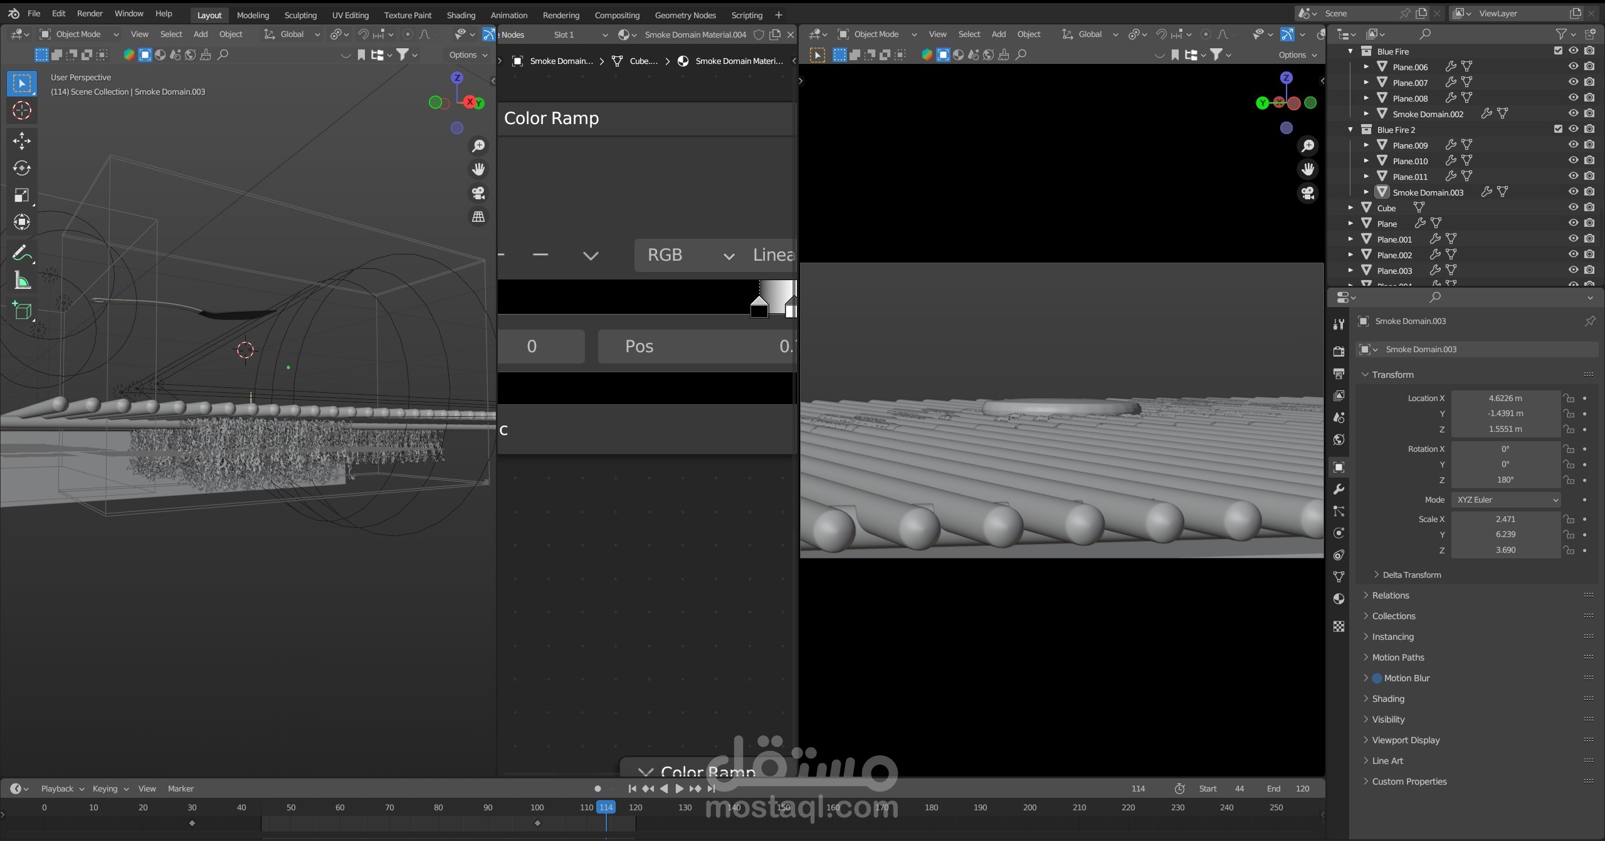Screen dimensions: 1605x841
Task: Click the Playback dropdown in timeline
Action: (62, 788)
